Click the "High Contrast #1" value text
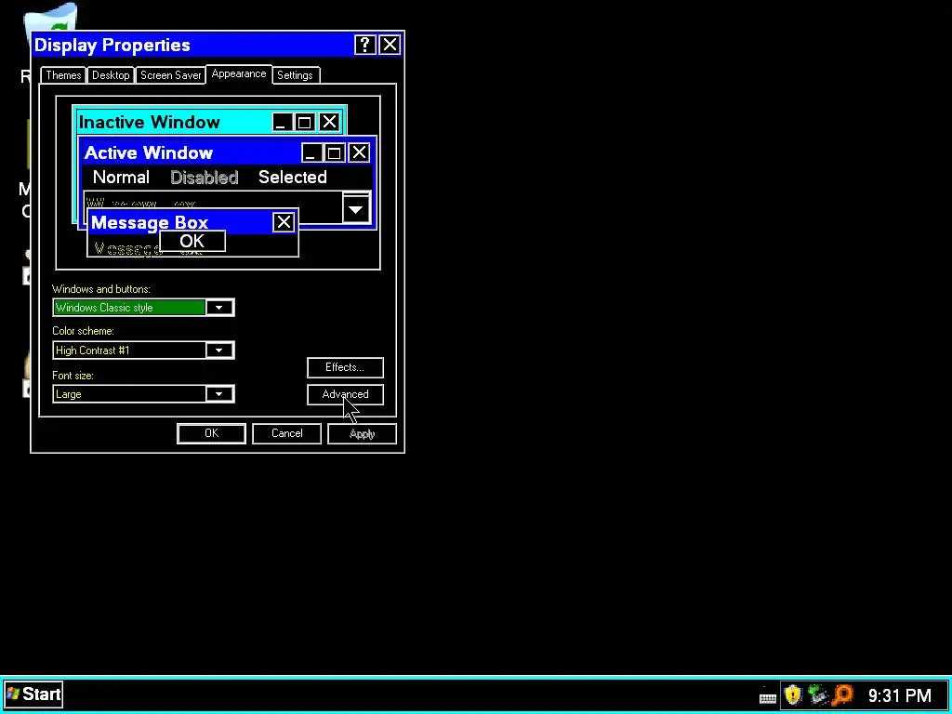This screenshot has height=714, width=952. point(92,350)
